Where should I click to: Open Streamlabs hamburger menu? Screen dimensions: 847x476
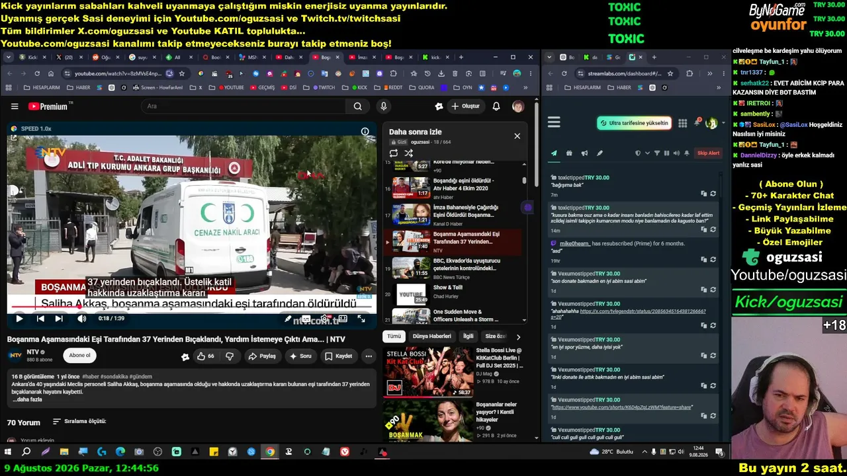555,122
